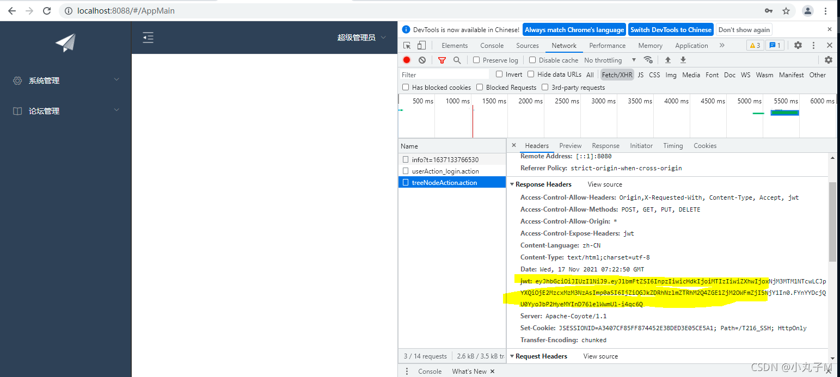The width and height of the screenshot is (840, 377).
Task: Check the Has blocked cookies filter
Action: coord(406,87)
